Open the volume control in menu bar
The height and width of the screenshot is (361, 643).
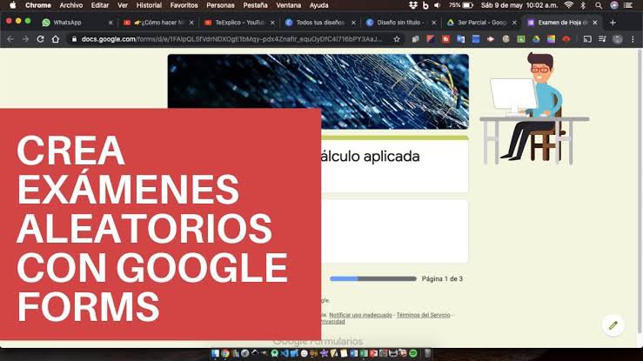click(x=437, y=5)
